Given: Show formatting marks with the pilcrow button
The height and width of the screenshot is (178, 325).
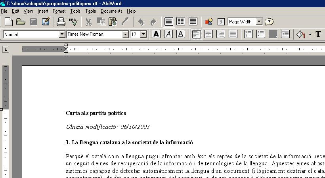Looking at the screenshot, I should click(x=221, y=22).
